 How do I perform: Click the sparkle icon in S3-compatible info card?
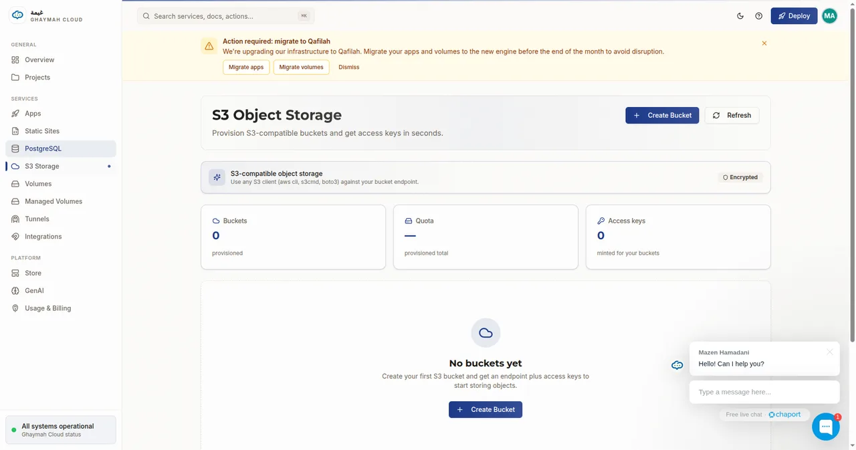[217, 177]
